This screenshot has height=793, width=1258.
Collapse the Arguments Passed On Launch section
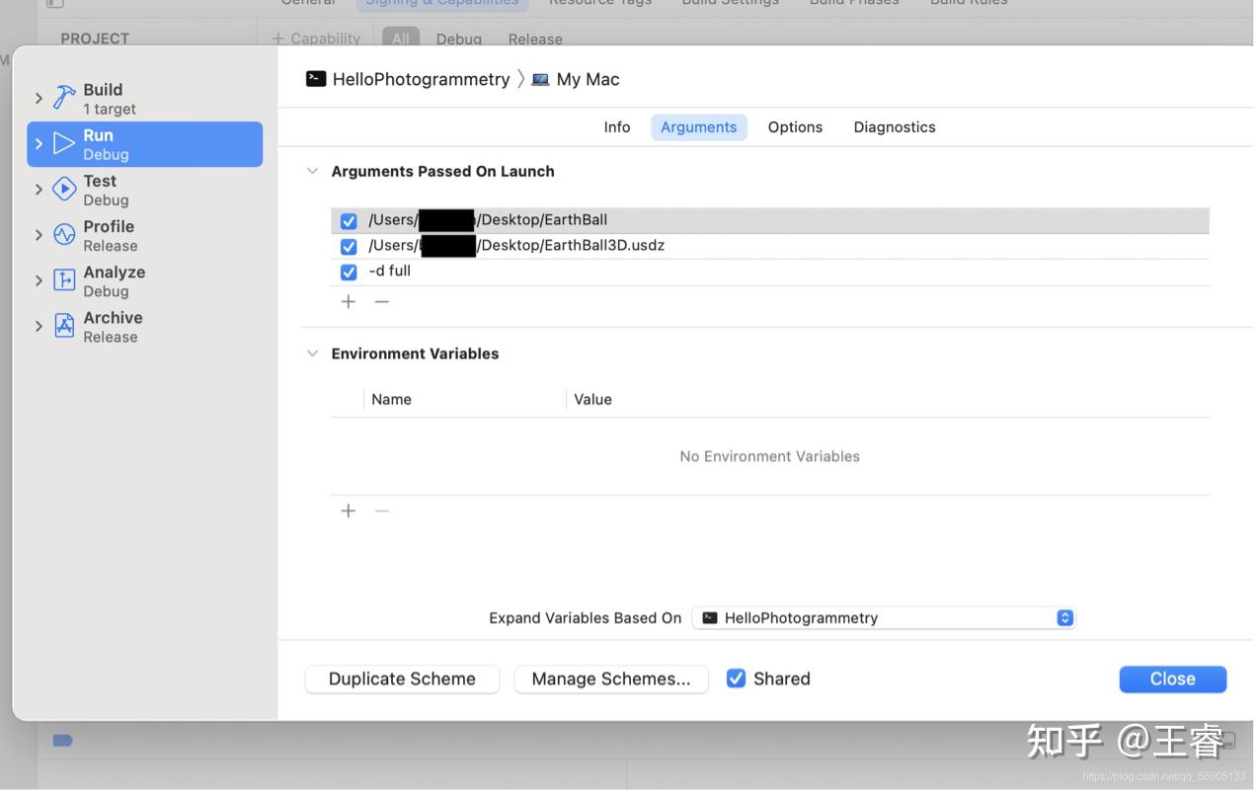point(312,170)
